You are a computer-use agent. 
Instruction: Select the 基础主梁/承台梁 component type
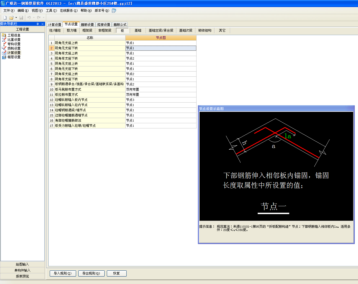pyautogui.click(x=161, y=30)
